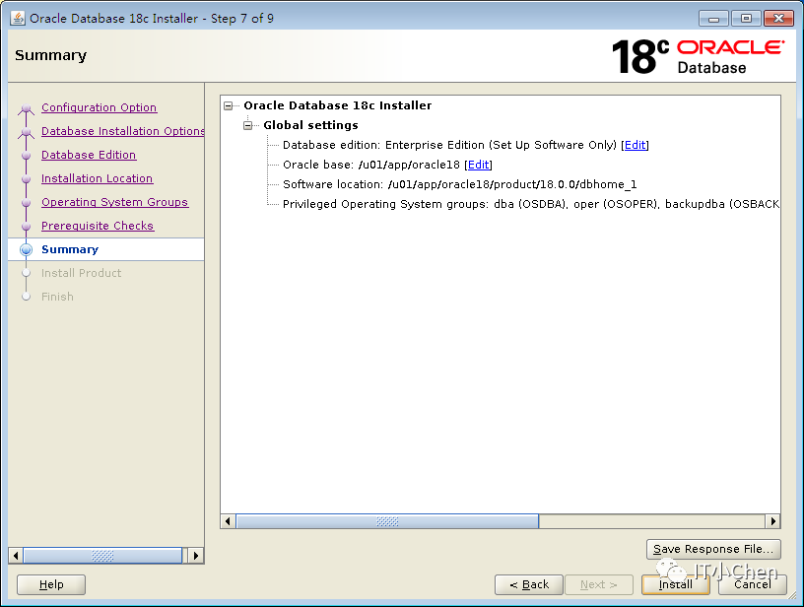Collapse Oracle Database 18c Installer node
804x607 pixels.
229,105
